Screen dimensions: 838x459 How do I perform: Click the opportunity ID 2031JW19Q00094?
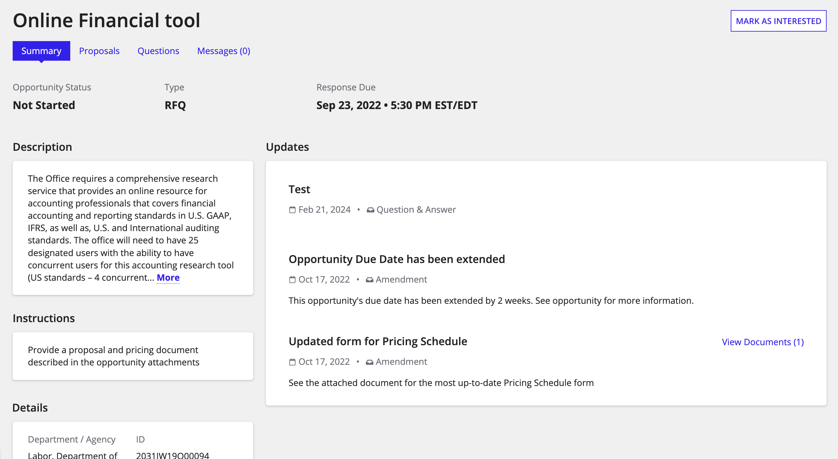(x=172, y=455)
